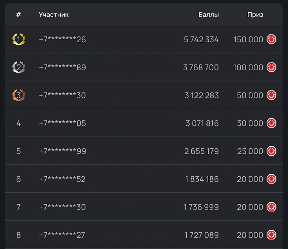Open participant +7********05 entry
The height and width of the screenshot is (249, 288).
pyautogui.click(x=62, y=123)
